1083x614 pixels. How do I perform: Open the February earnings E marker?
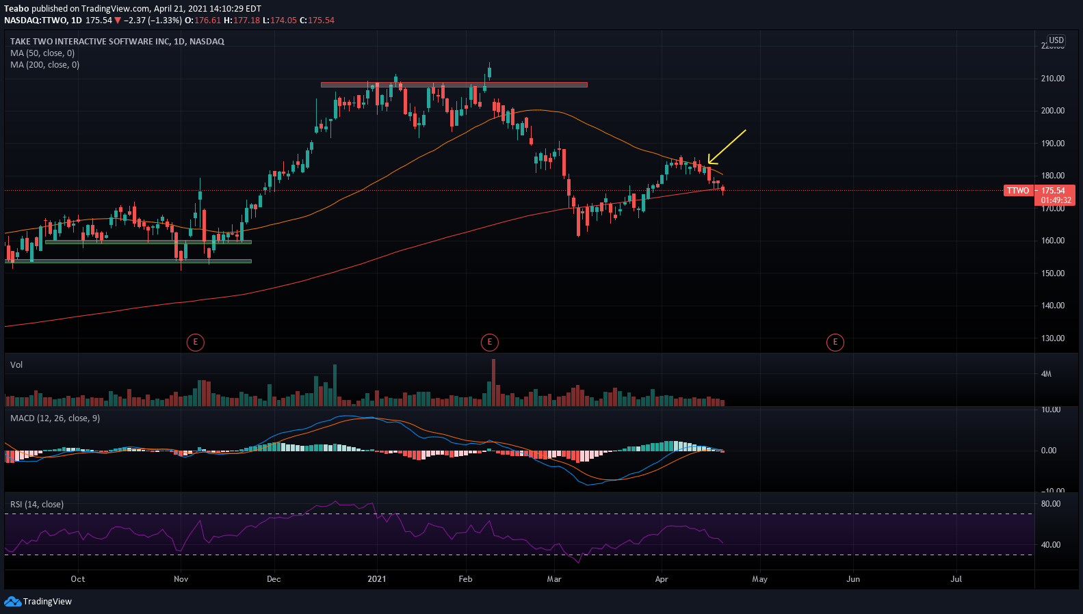(x=490, y=342)
